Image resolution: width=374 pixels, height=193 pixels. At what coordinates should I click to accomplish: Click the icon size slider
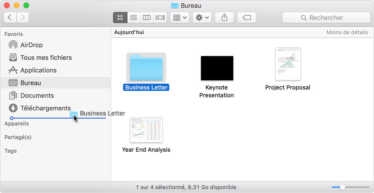(x=351, y=187)
